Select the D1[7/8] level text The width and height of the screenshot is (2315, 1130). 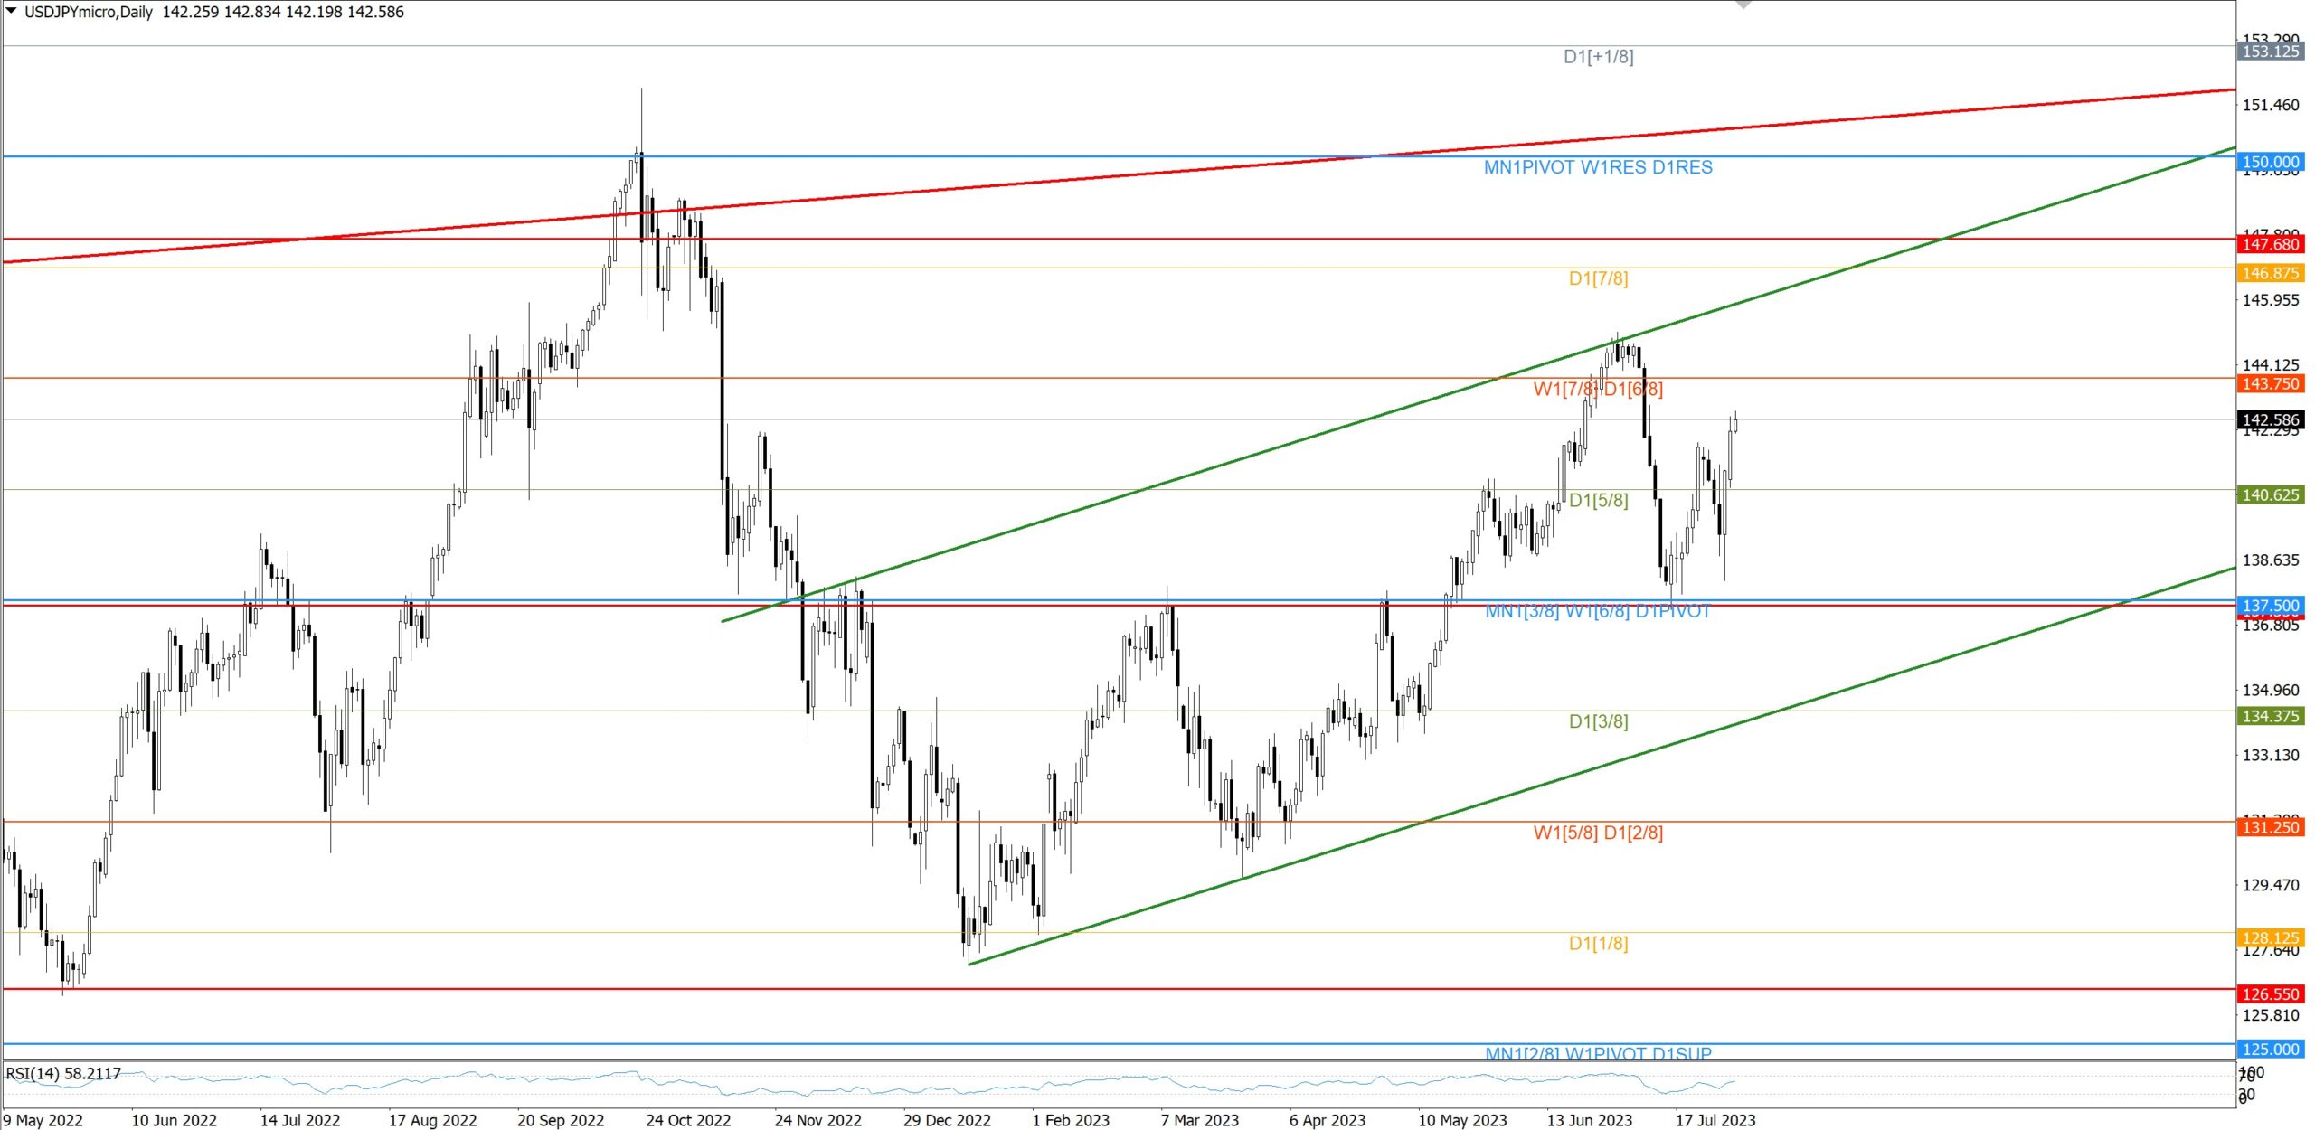[x=1598, y=278]
